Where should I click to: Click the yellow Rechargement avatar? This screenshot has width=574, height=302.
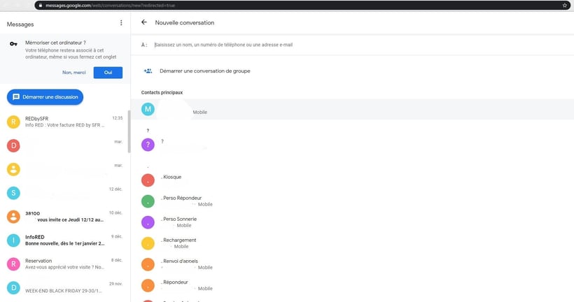148,243
